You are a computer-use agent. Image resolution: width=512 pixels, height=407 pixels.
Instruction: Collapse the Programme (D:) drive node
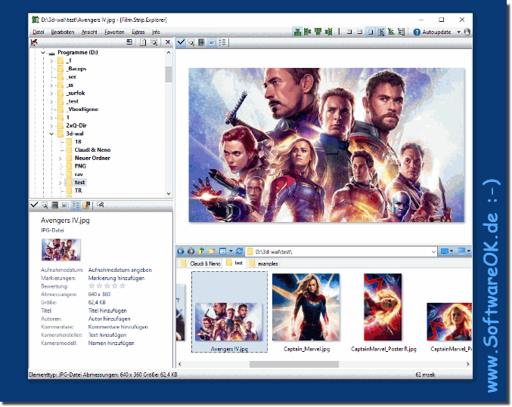point(43,52)
